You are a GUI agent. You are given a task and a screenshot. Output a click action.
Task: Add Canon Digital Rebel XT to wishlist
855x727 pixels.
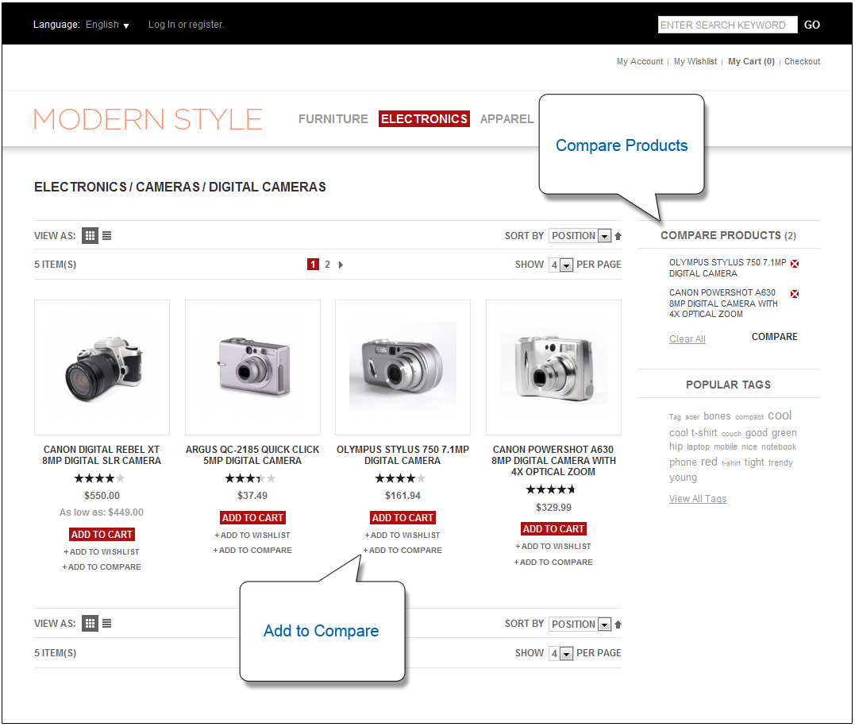102,551
